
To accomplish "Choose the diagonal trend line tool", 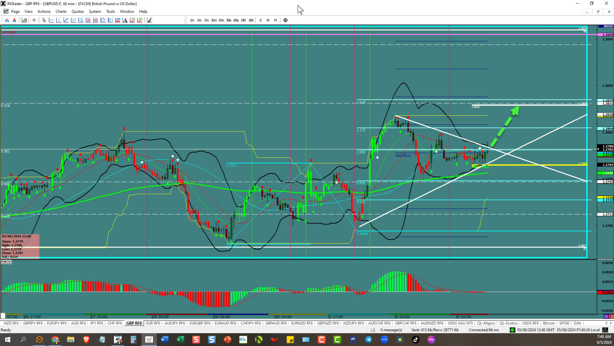I will [66, 20].
